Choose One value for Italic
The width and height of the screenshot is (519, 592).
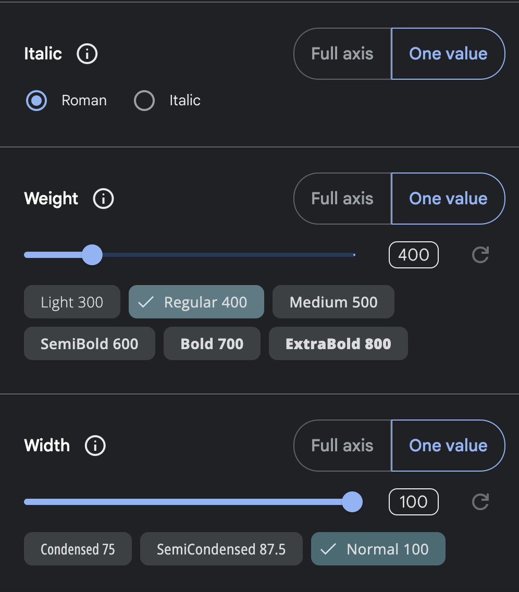click(448, 54)
